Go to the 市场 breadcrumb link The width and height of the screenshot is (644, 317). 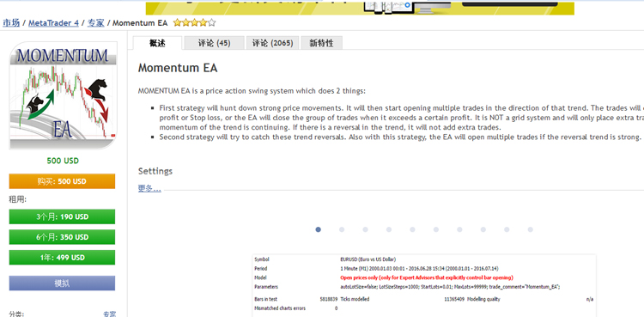[x=11, y=23]
